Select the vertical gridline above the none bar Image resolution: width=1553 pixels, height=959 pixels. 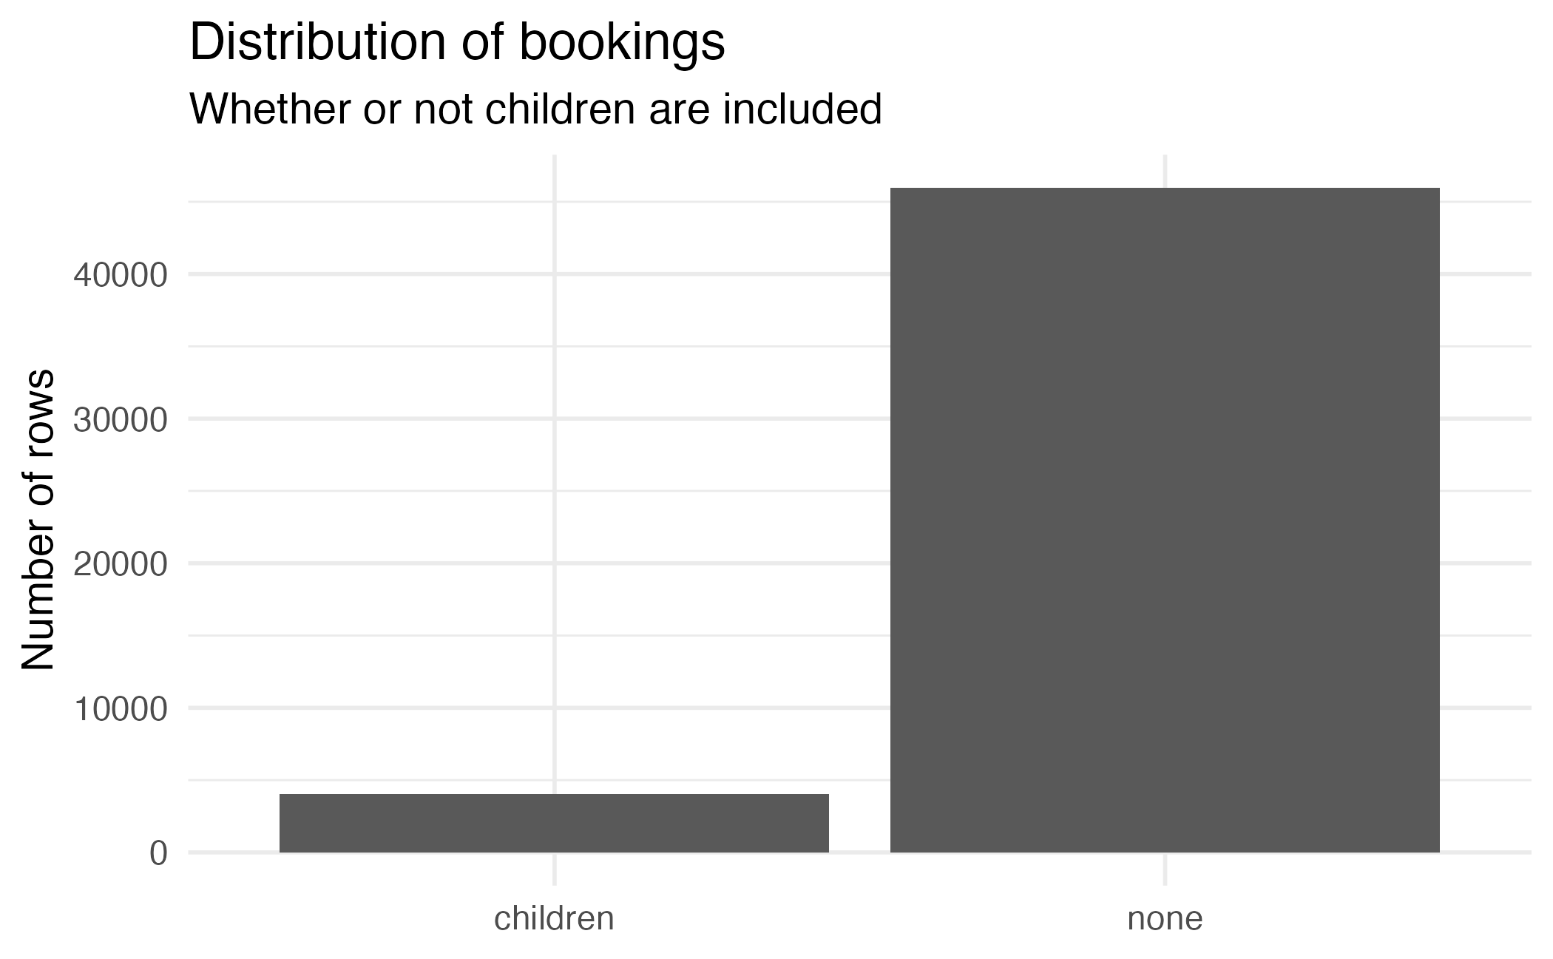[x=1165, y=170]
